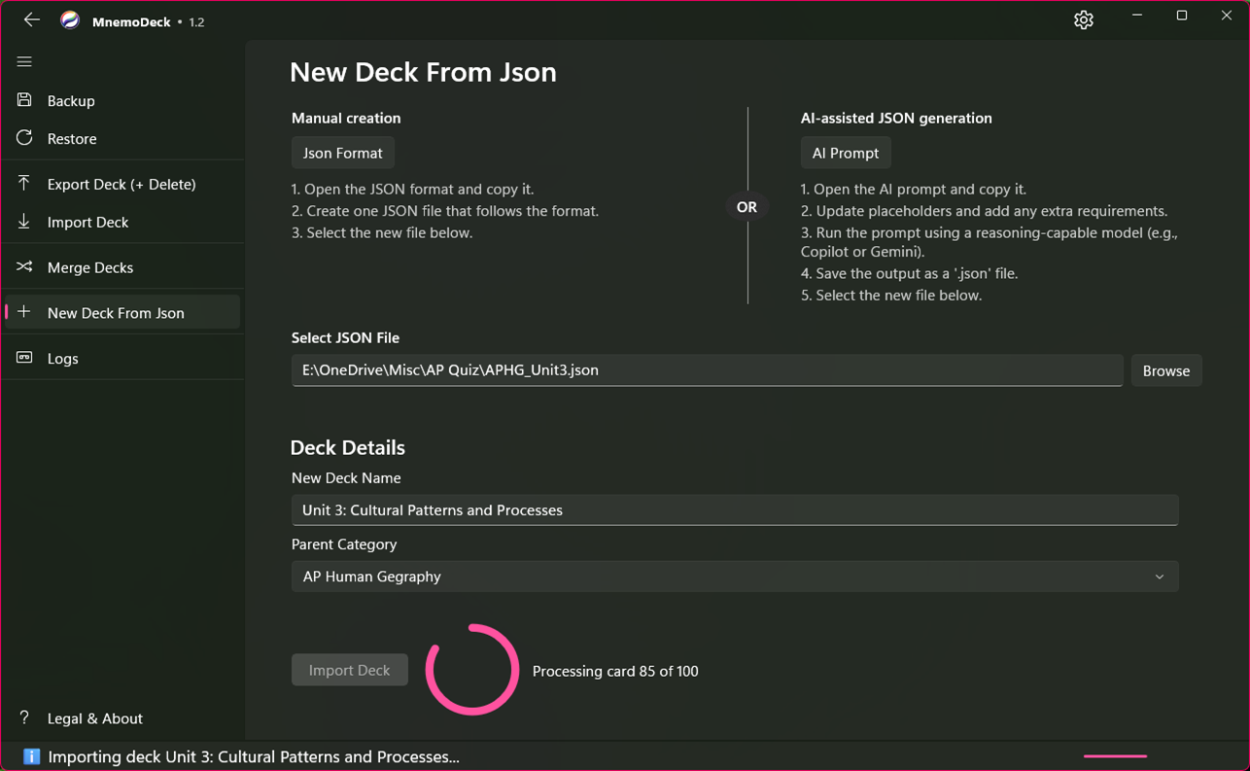The height and width of the screenshot is (771, 1250).
Task: Click the MnemoDeck app logo in title bar
Action: pos(69,19)
